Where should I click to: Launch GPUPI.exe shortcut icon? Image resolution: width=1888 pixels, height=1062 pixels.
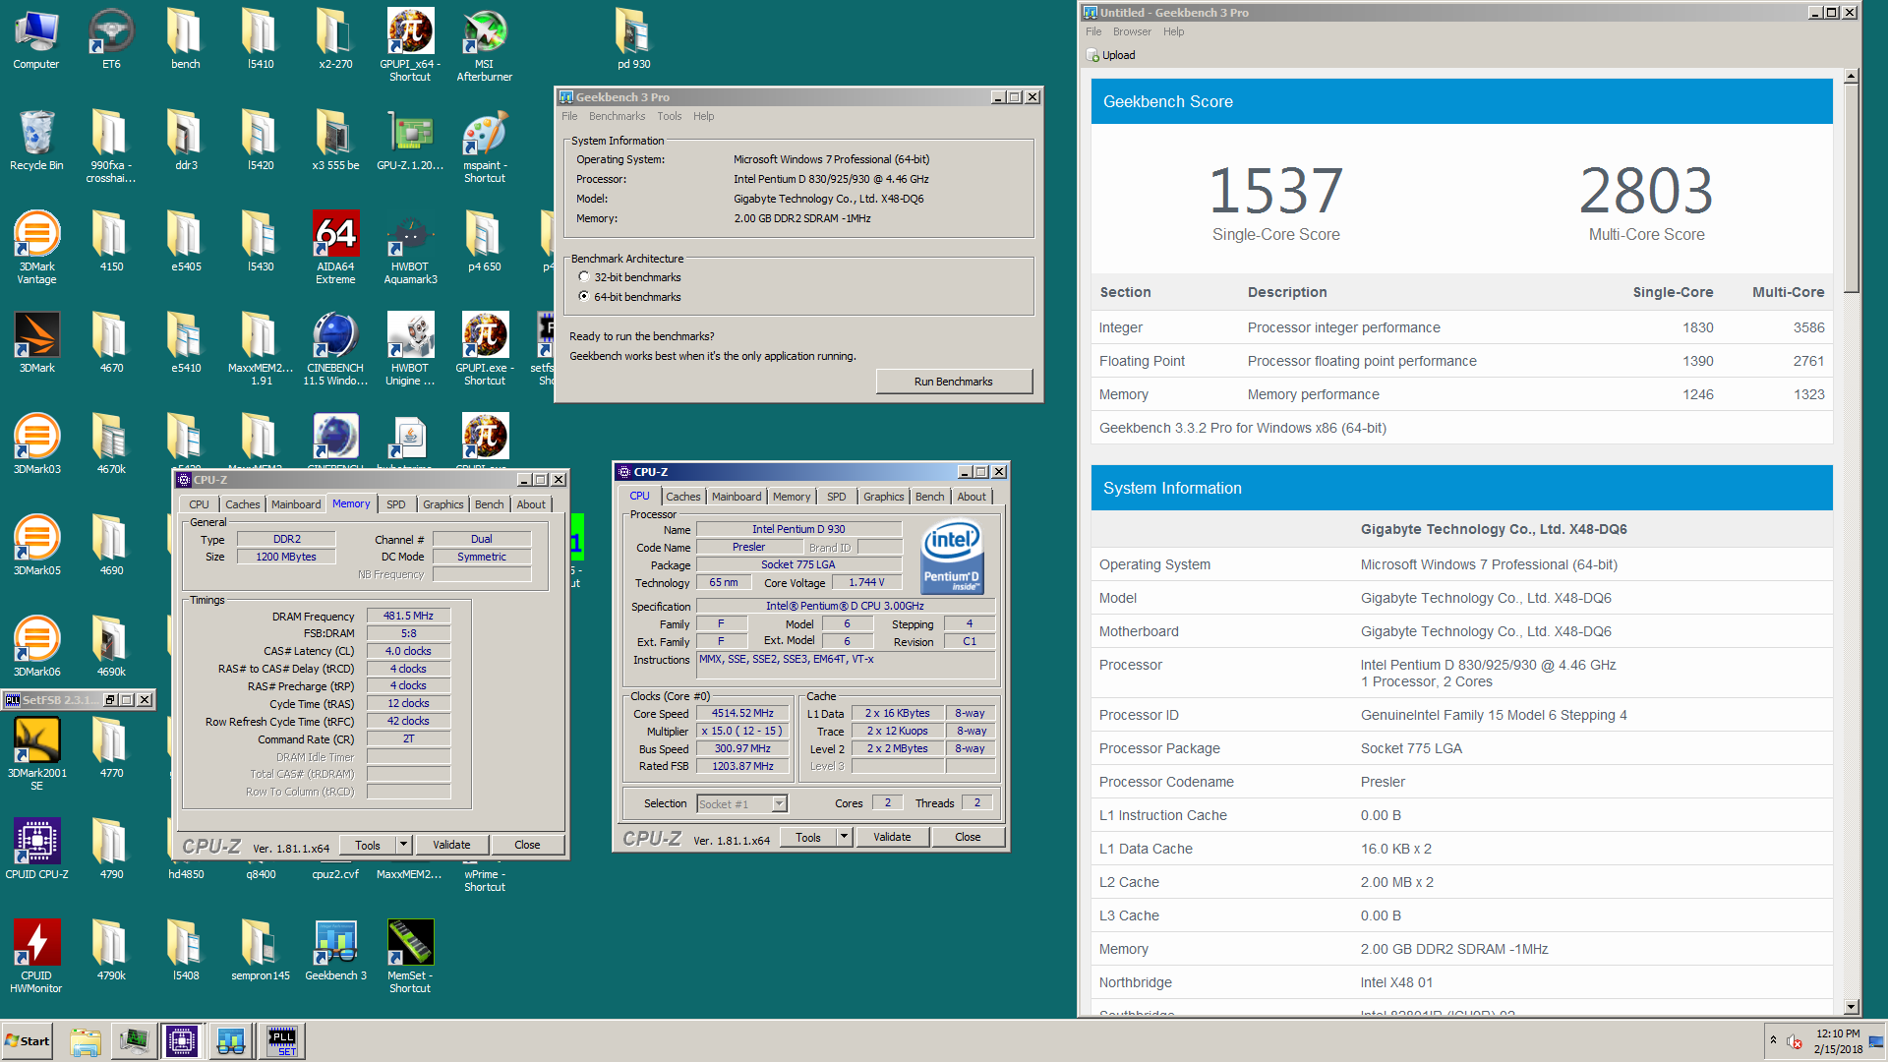click(485, 348)
